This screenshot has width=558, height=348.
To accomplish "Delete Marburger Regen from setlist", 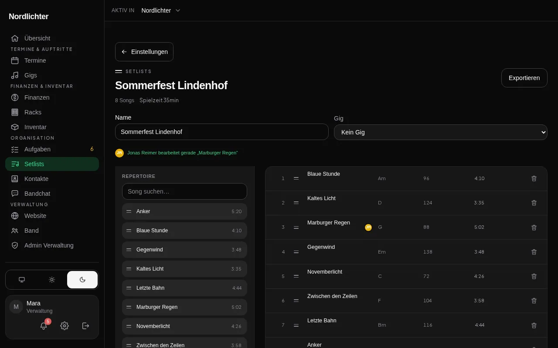I will (534, 228).
